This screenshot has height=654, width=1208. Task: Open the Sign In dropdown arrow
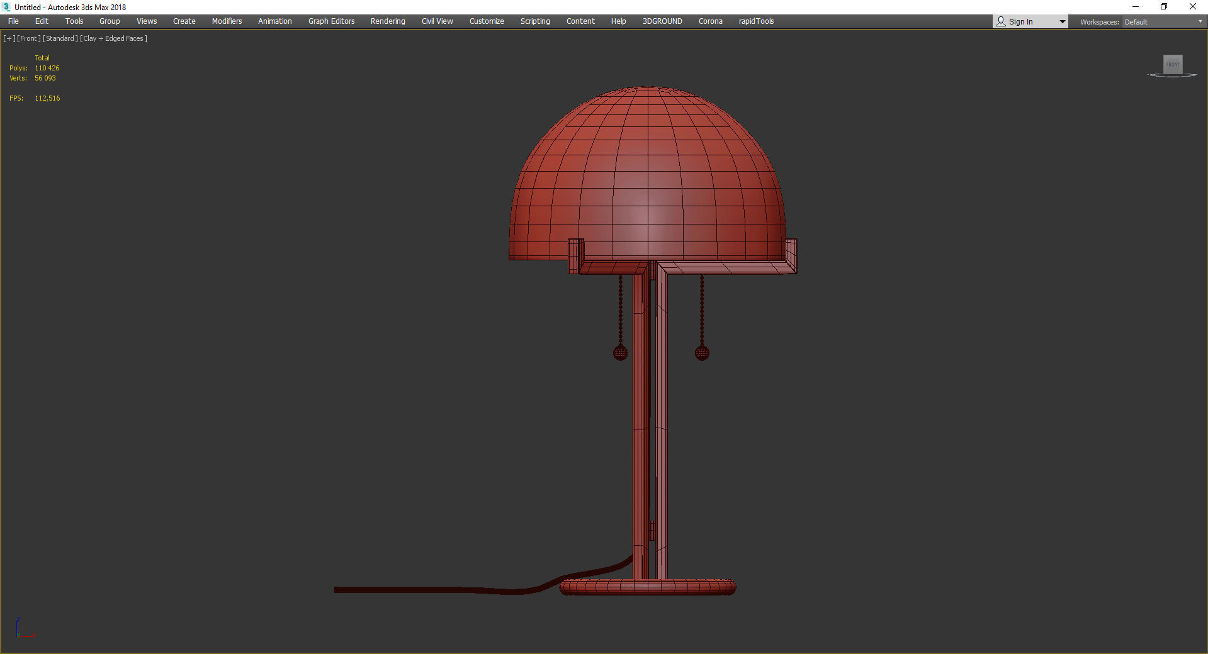1061,21
